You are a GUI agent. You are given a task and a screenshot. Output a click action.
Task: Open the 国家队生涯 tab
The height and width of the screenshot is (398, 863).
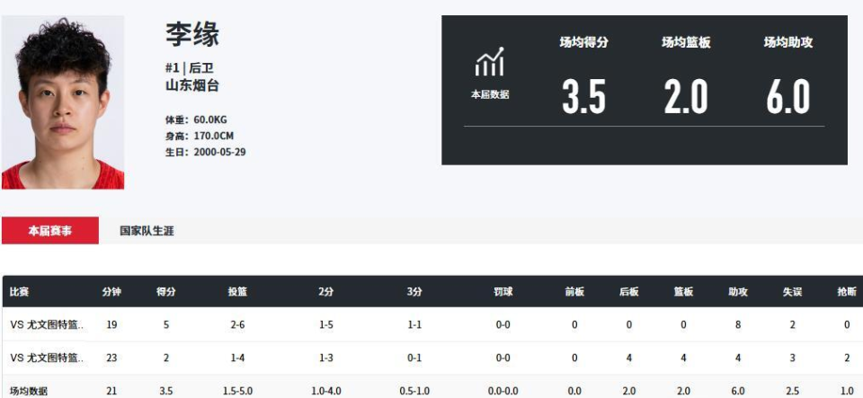(x=147, y=231)
